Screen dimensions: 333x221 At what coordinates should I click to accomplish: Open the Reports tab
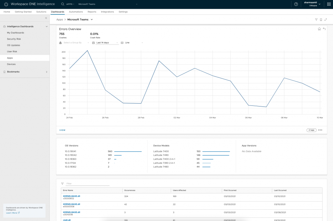92,12
